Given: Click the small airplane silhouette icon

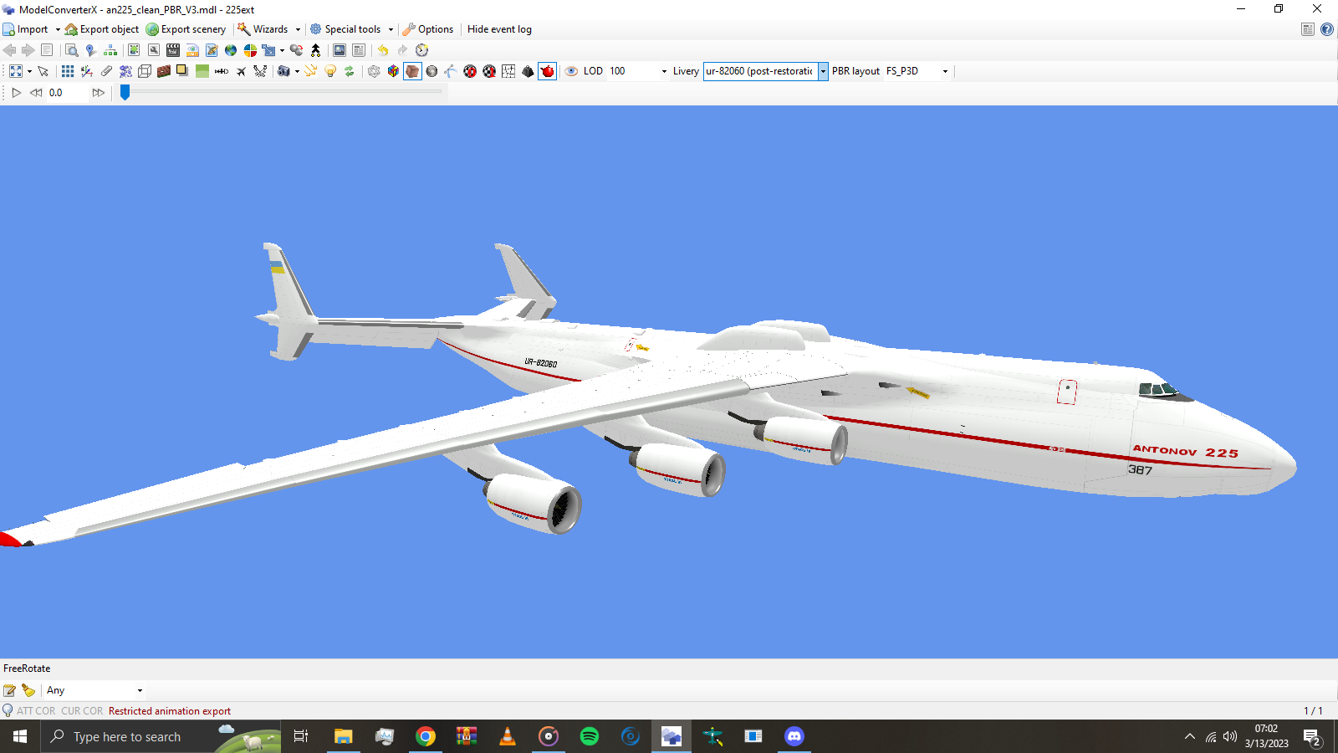Looking at the screenshot, I should pyautogui.click(x=241, y=71).
